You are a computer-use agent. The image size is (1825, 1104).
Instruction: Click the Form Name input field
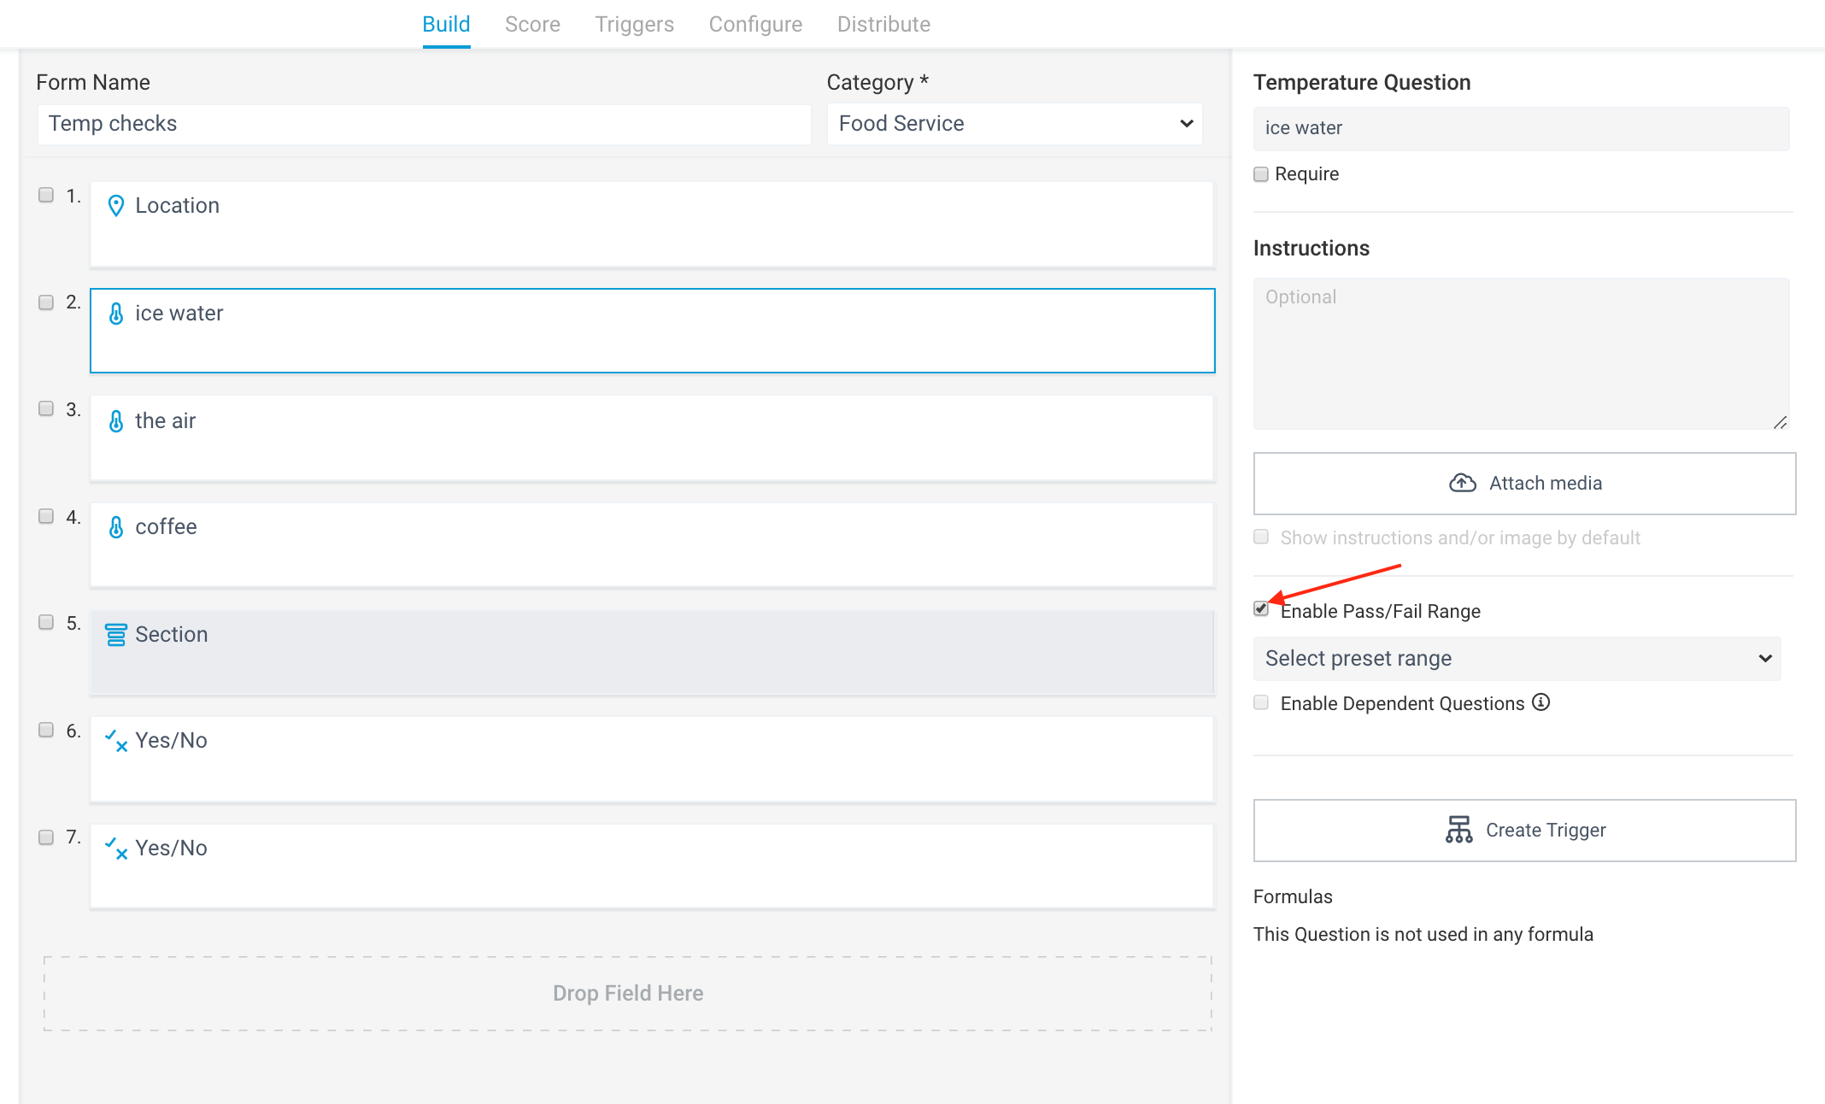tap(424, 124)
